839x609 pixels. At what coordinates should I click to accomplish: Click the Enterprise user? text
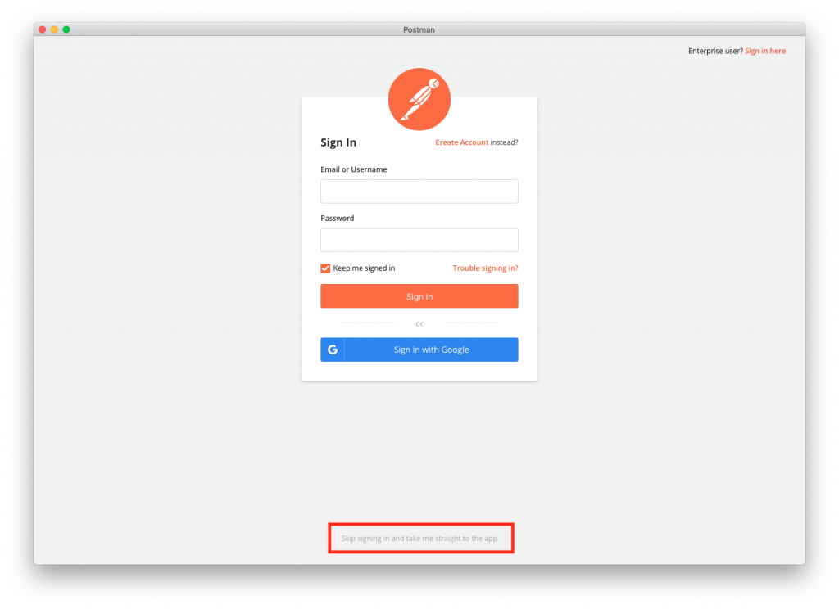[715, 52]
